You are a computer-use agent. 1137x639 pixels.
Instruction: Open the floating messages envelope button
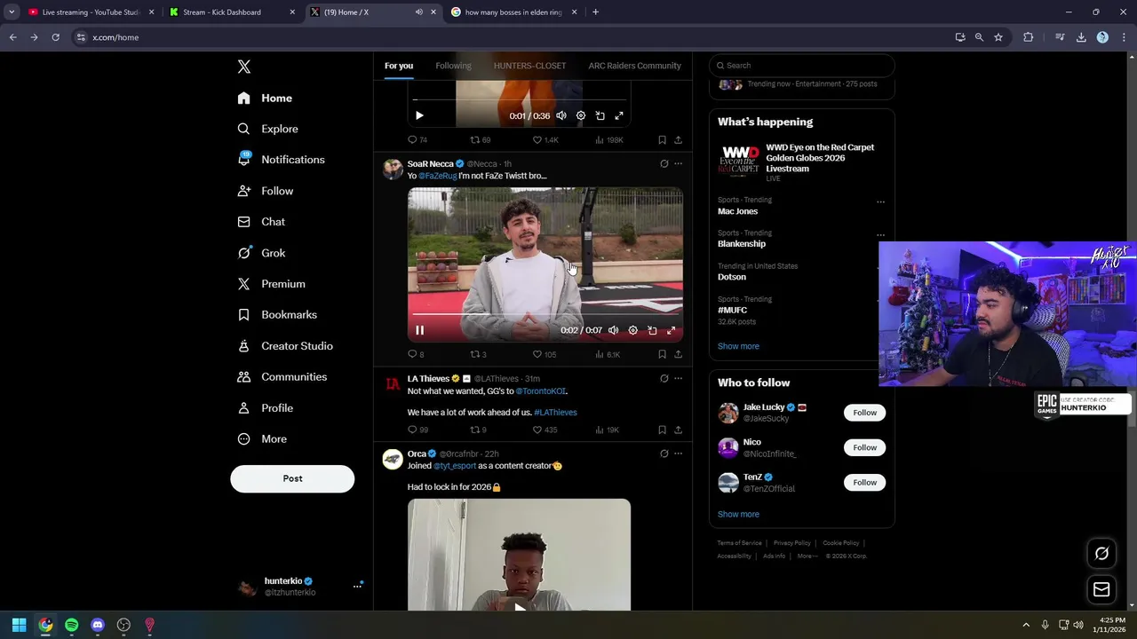[x=1101, y=589]
